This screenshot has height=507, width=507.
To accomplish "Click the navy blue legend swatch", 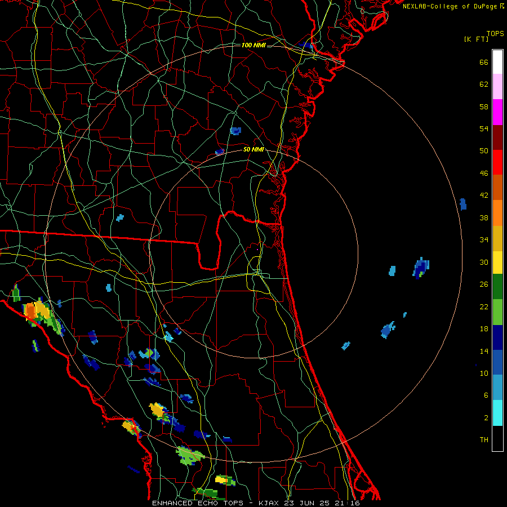I will pos(497,337).
